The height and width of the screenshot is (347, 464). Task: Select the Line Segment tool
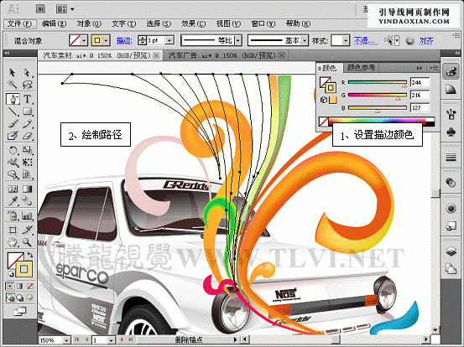pyautogui.click(x=13, y=111)
